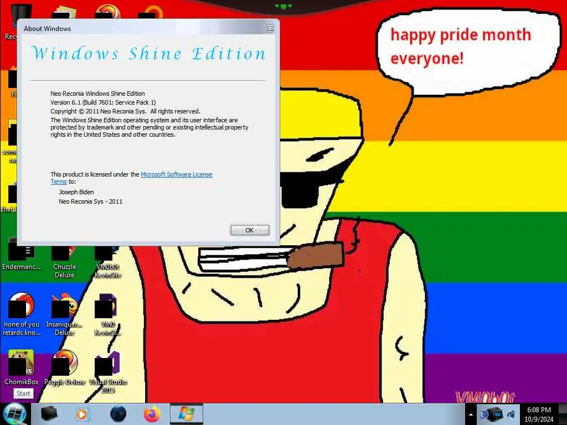Screen dimensions: 567x425
Task: Click the About Windows title bar text
Action: [x=48, y=29]
